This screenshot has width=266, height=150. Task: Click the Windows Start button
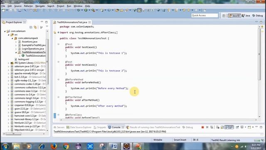click(x=5, y=146)
